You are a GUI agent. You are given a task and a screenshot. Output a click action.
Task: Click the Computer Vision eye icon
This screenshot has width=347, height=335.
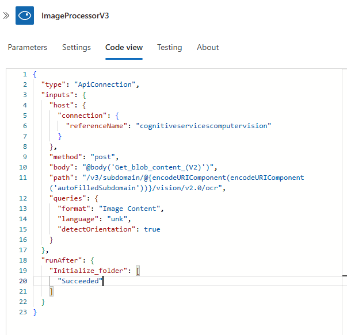point(25,16)
